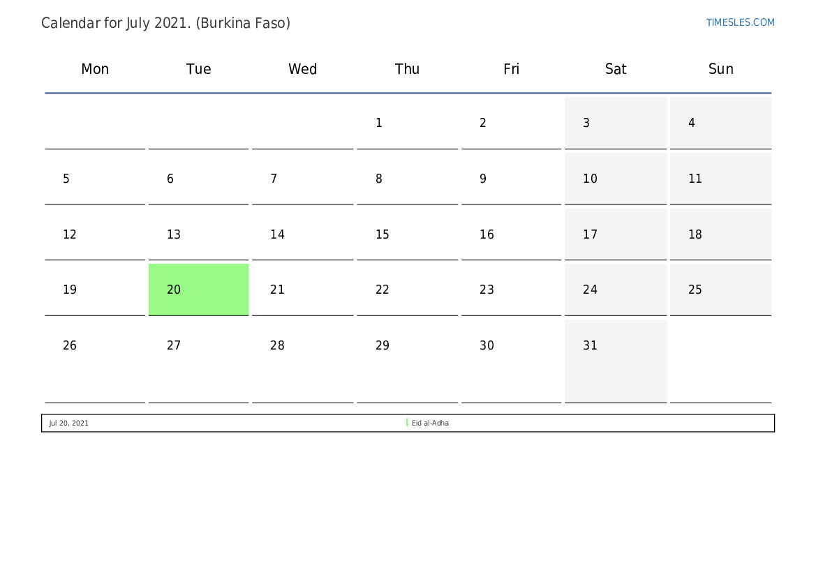Click the green holiday color marker
This screenshot has height=577, width=816.
[x=407, y=423]
